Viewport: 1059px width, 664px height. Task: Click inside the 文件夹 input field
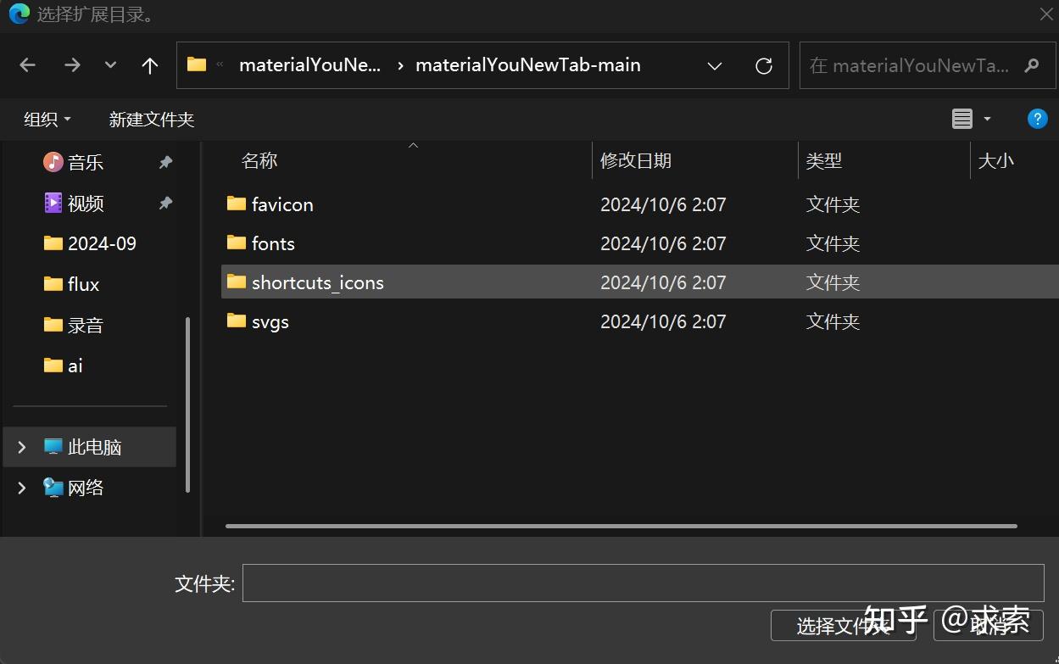point(644,583)
